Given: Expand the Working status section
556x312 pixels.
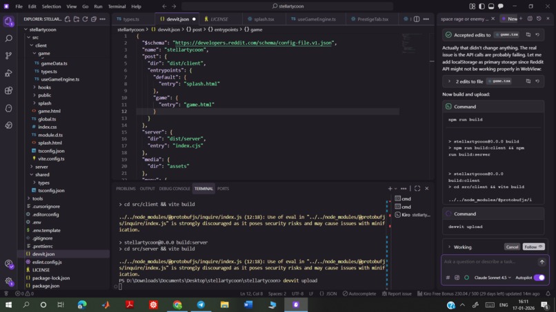Looking at the screenshot, I should click(450, 247).
